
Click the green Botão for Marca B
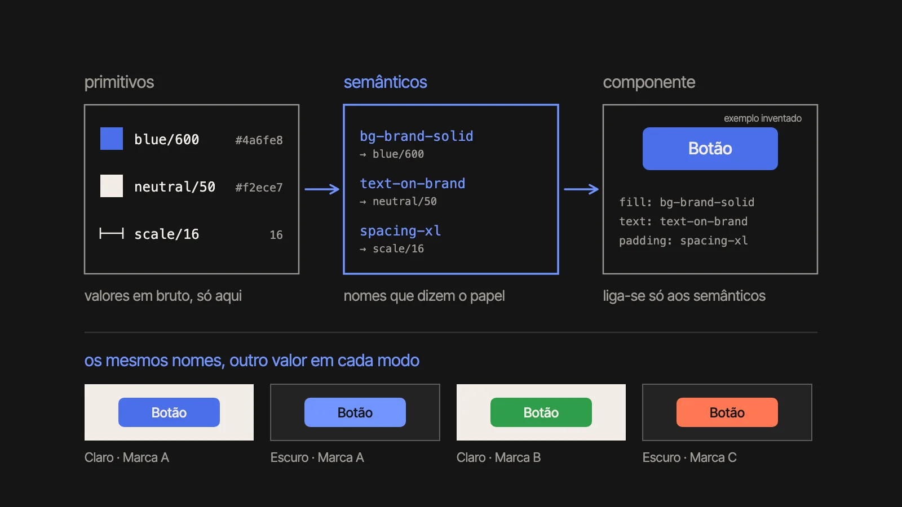point(541,412)
